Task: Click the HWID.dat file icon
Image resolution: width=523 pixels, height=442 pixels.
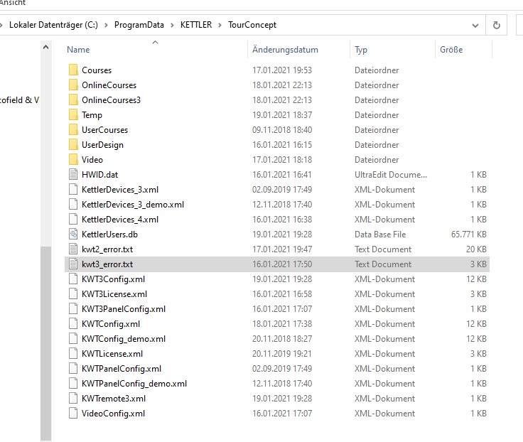Action: click(x=73, y=175)
